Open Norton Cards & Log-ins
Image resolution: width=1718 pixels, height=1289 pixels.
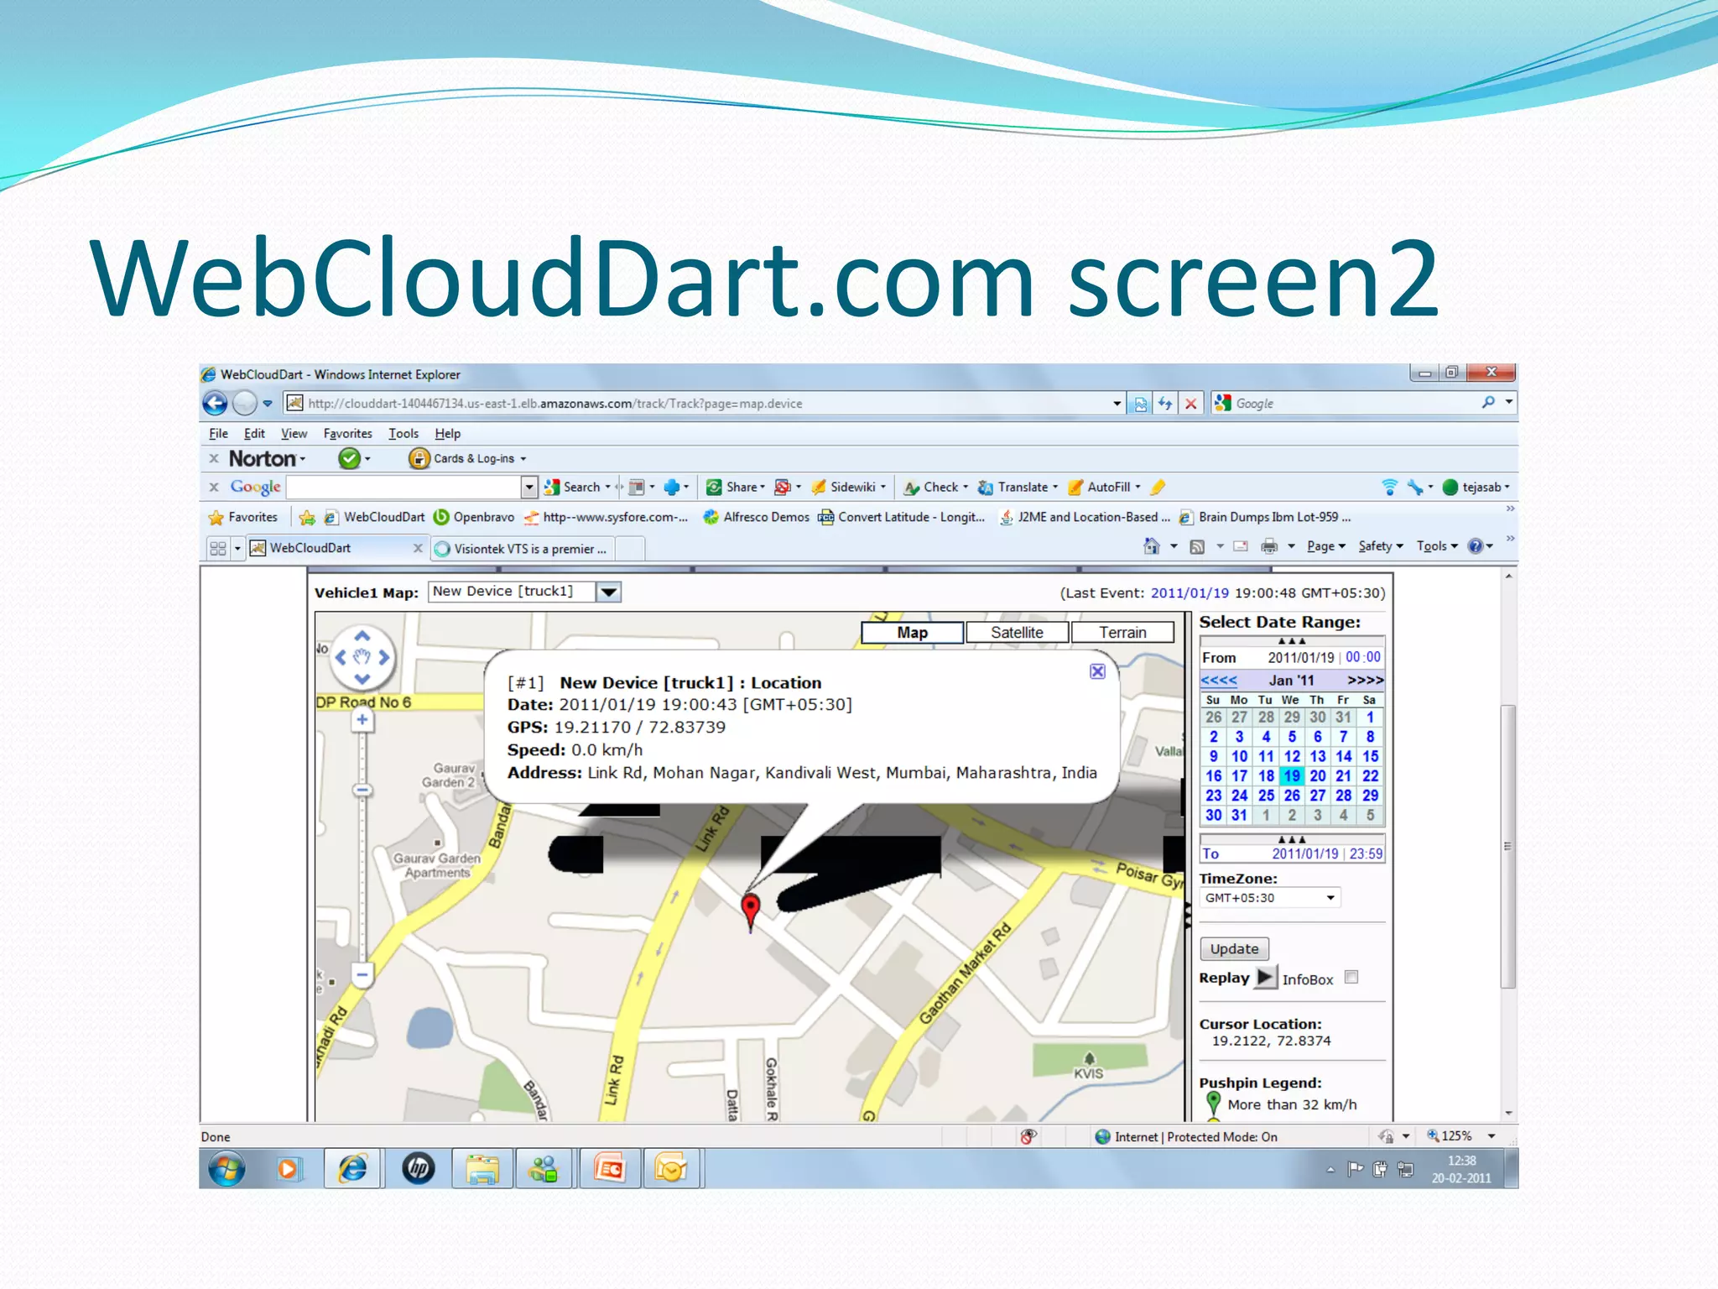[x=467, y=458]
